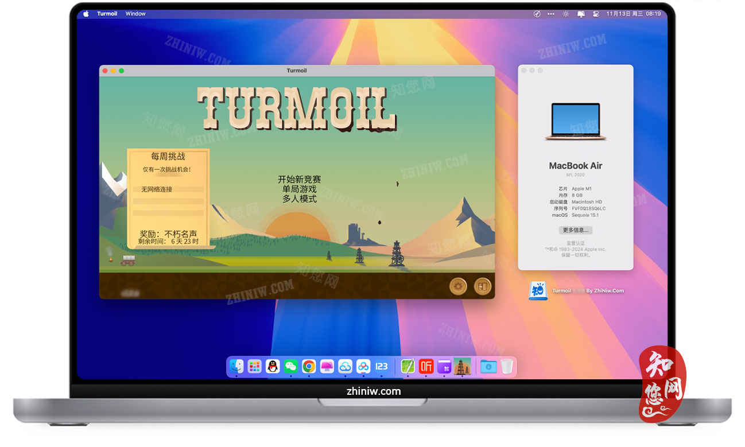Open the 123 cloud drive dock icon

(x=381, y=366)
